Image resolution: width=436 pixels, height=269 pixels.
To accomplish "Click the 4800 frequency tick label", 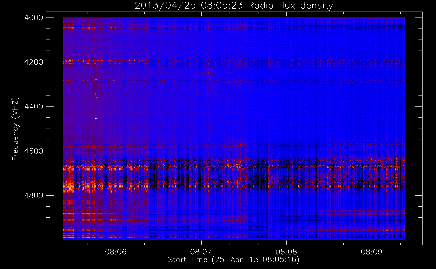I will (34, 196).
